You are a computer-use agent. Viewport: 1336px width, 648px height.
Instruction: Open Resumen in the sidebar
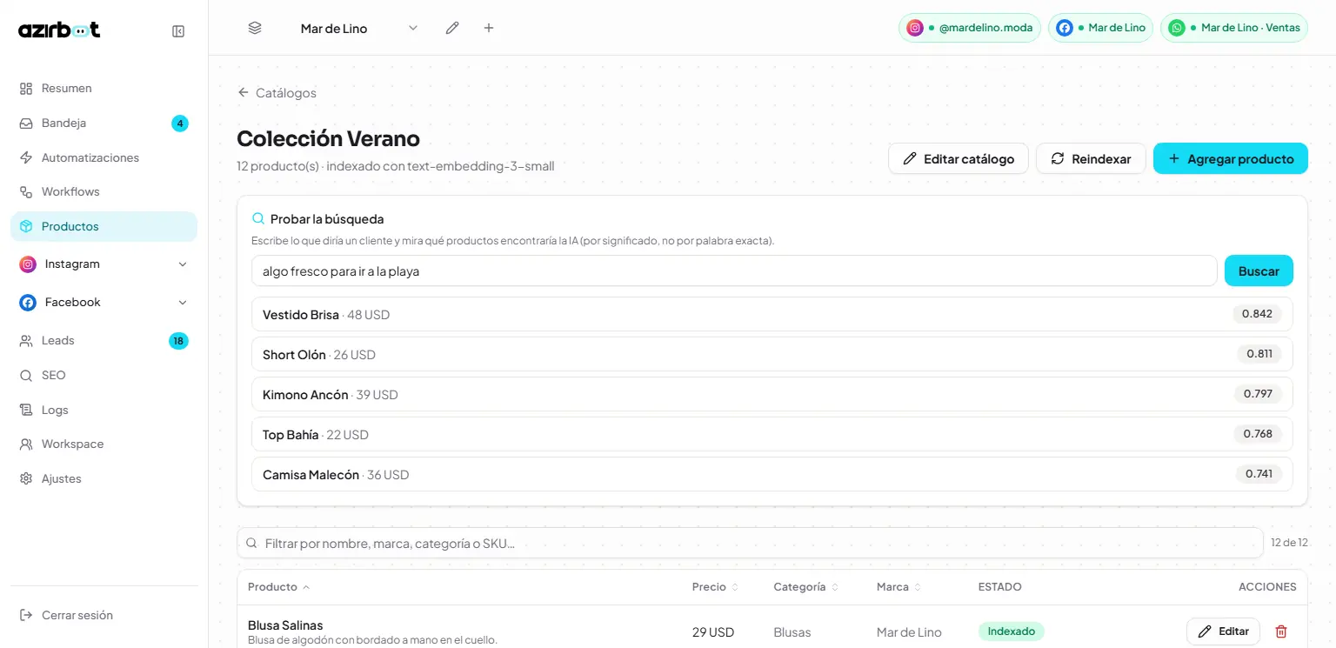[x=104, y=89]
